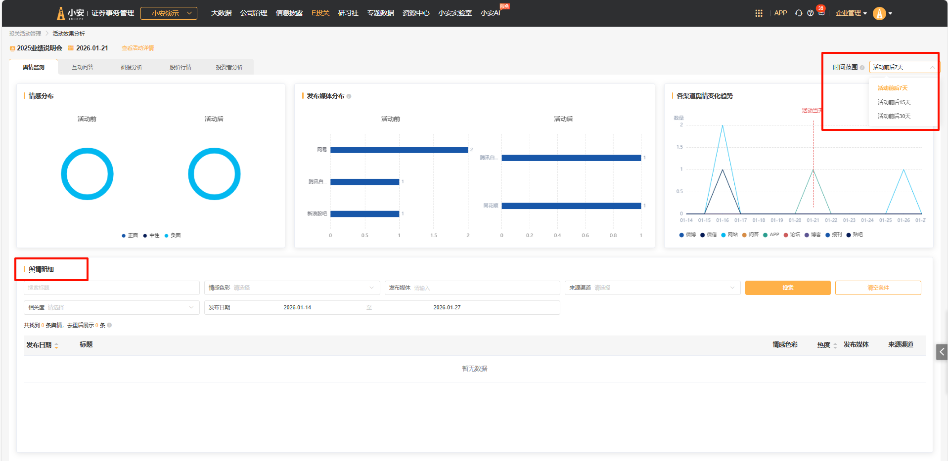Click the 发布媒体 input field

[472, 288]
